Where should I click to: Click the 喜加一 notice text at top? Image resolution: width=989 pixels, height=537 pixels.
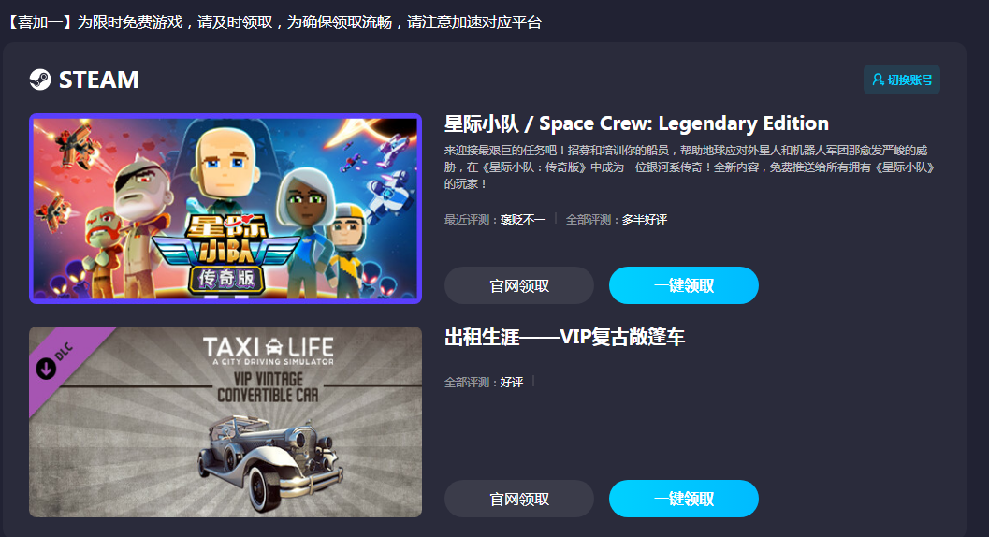click(275, 22)
